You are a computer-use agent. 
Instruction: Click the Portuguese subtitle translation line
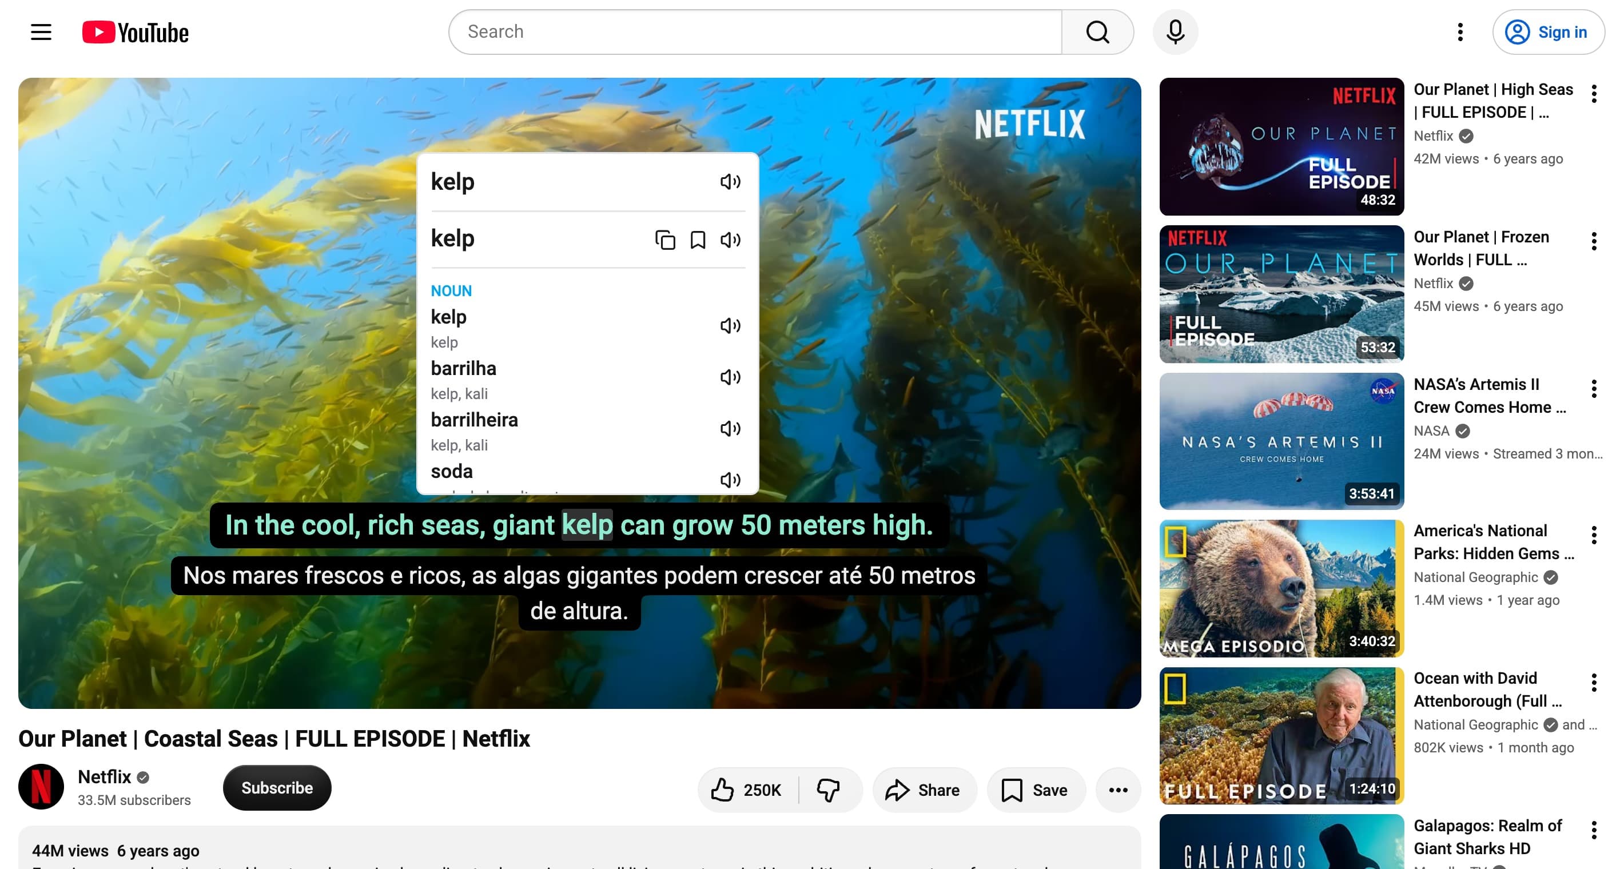(x=579, y=593)
